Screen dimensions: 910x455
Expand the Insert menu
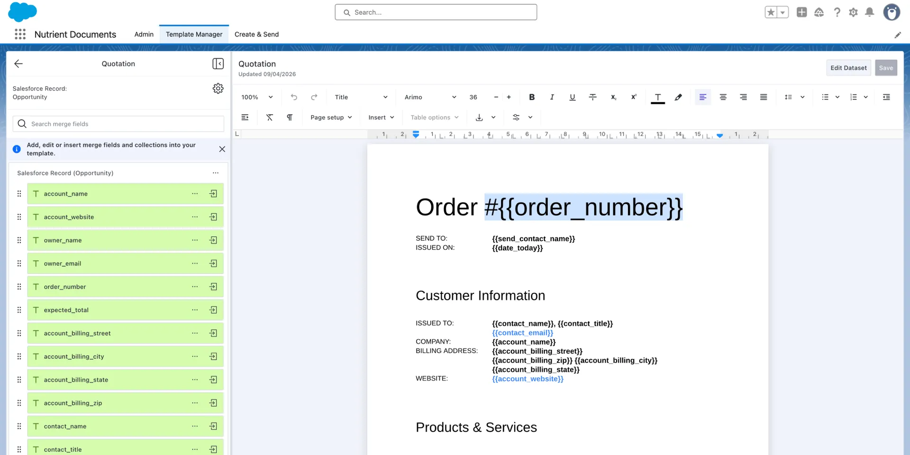pyautogui.click(x=381, y=118)
